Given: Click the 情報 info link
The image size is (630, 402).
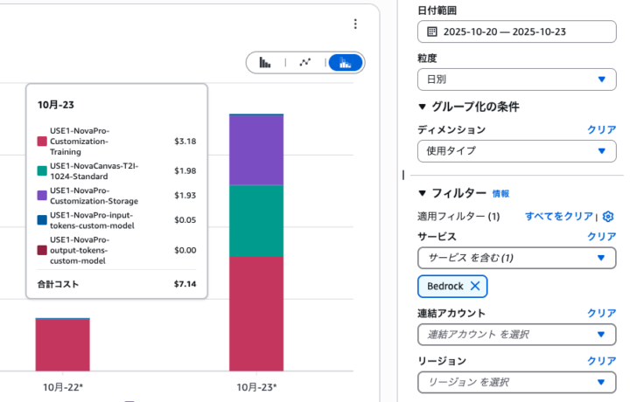Looking at the screenshot, I should pos(500,194).
